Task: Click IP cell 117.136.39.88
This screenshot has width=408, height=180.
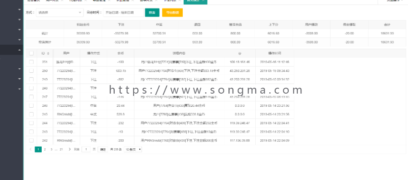Action: pyautogui.click(x=240, y=141)
